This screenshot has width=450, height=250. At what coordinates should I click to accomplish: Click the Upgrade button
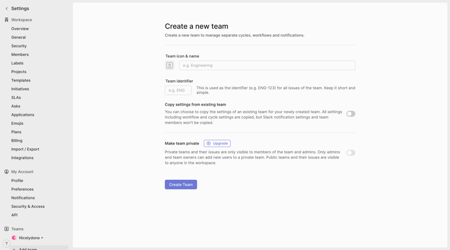pyautogui.click(x=217, y=143)
